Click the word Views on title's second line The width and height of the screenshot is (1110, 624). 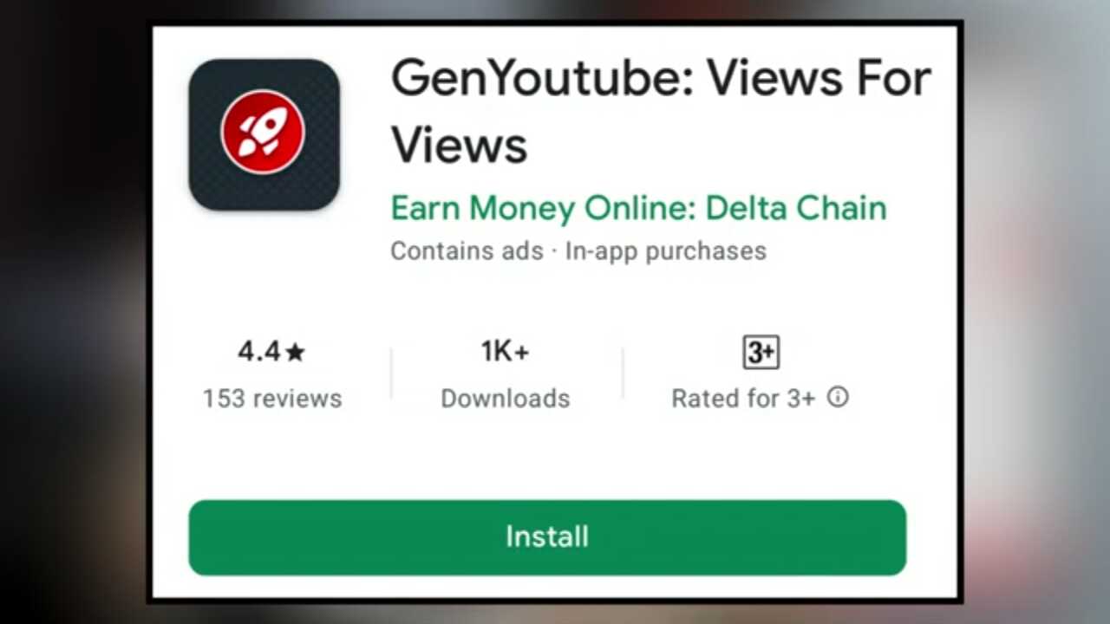(x=459, y=145)
